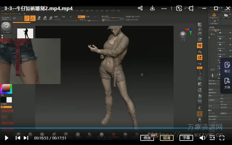Click the video progress bar

click(119, 129)
